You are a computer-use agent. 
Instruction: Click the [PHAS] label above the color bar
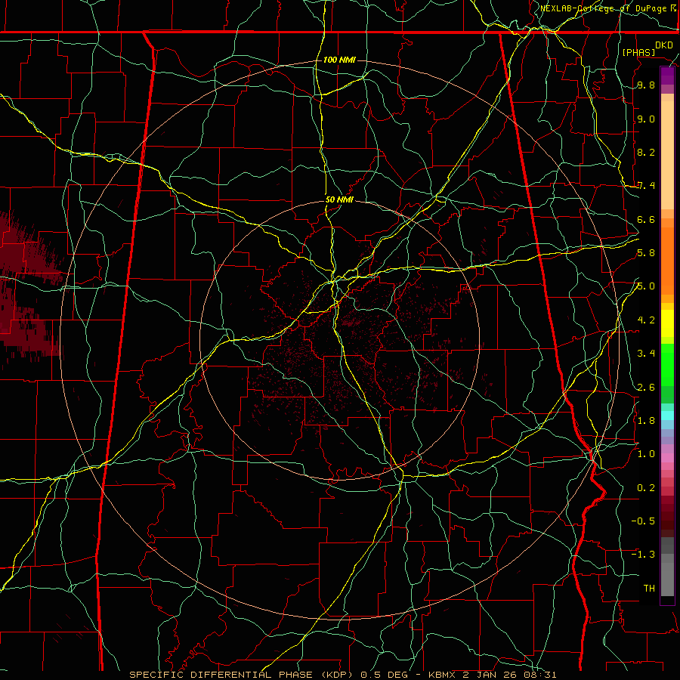pos(638,52)
